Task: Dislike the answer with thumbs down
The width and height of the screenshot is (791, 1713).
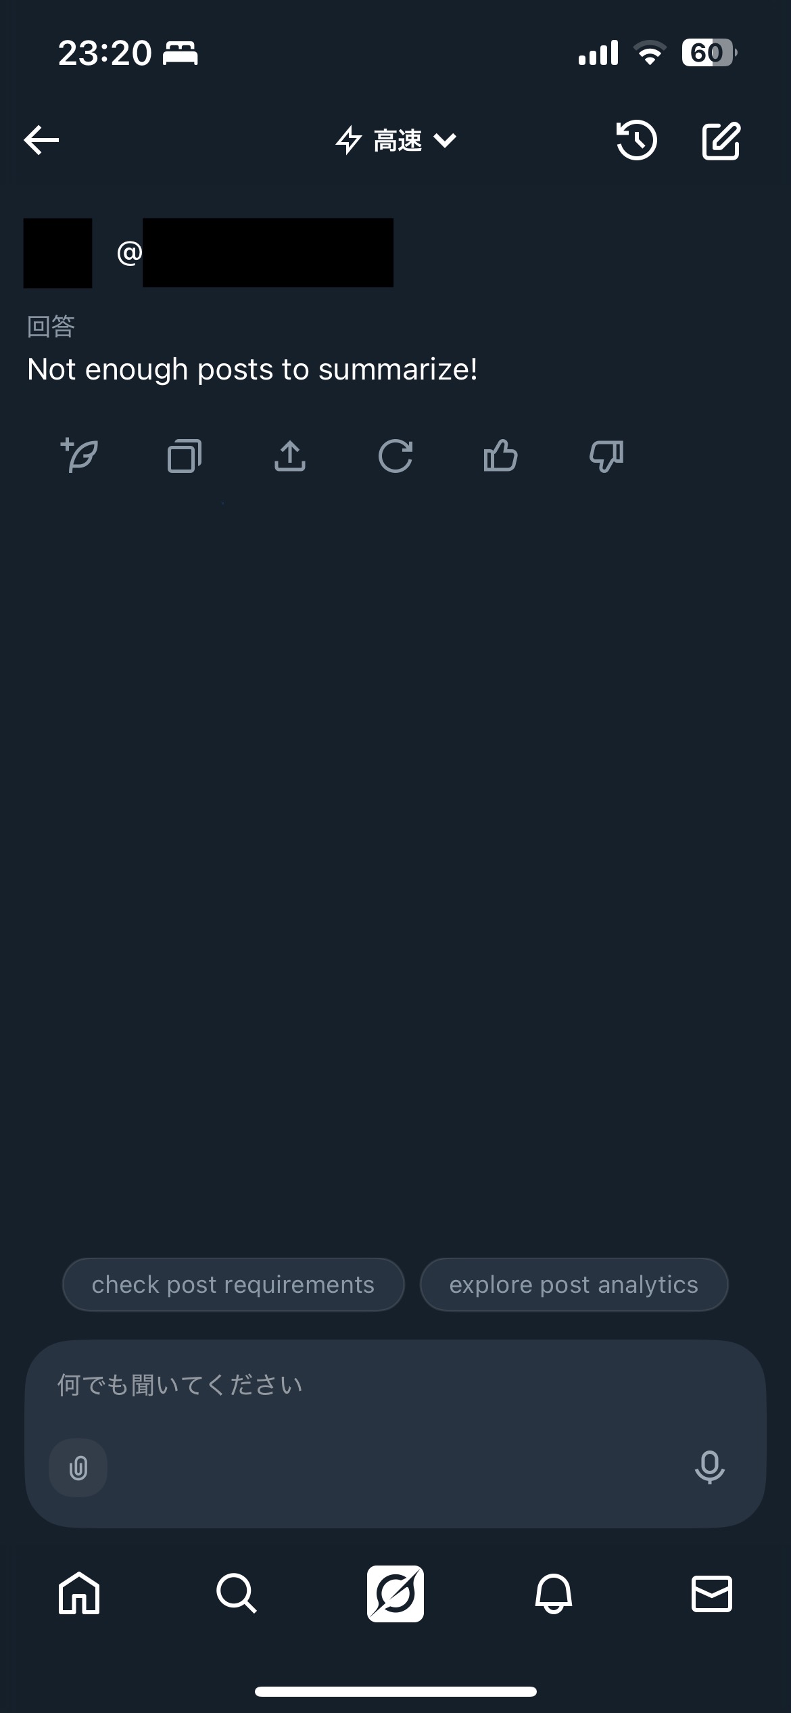Action: pyautogui.click(x=606, y=455)
